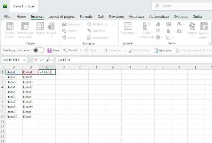The width and height of the screenshot is (212, 143).
Task: Switch to Layout di pagina tab
Action: click(x=62, y=16)
